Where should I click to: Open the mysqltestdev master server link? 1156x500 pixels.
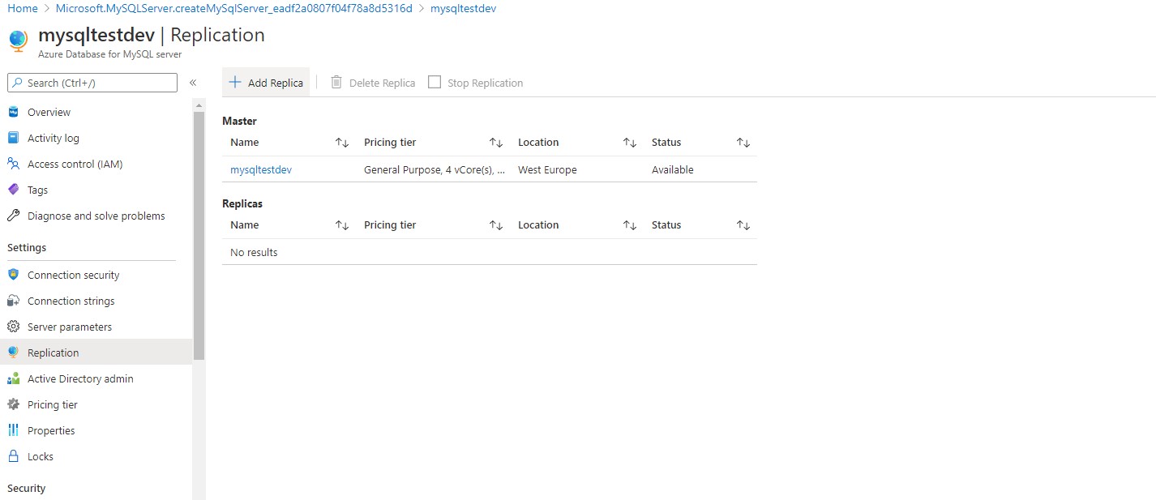click(260, 169)
